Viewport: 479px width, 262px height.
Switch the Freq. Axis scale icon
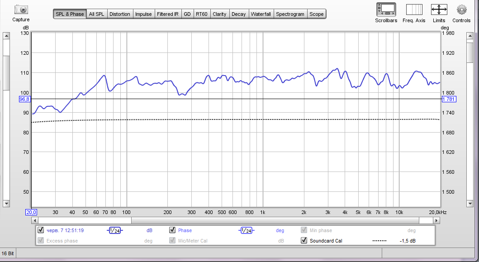point(414,10)
